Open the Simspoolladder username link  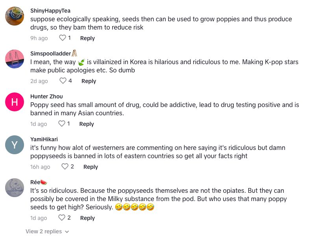(51, 54)
